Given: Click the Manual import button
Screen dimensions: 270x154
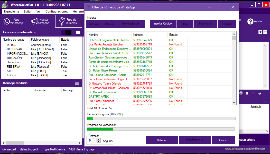Looking at the screenshot, I should [x=109, y=24].
